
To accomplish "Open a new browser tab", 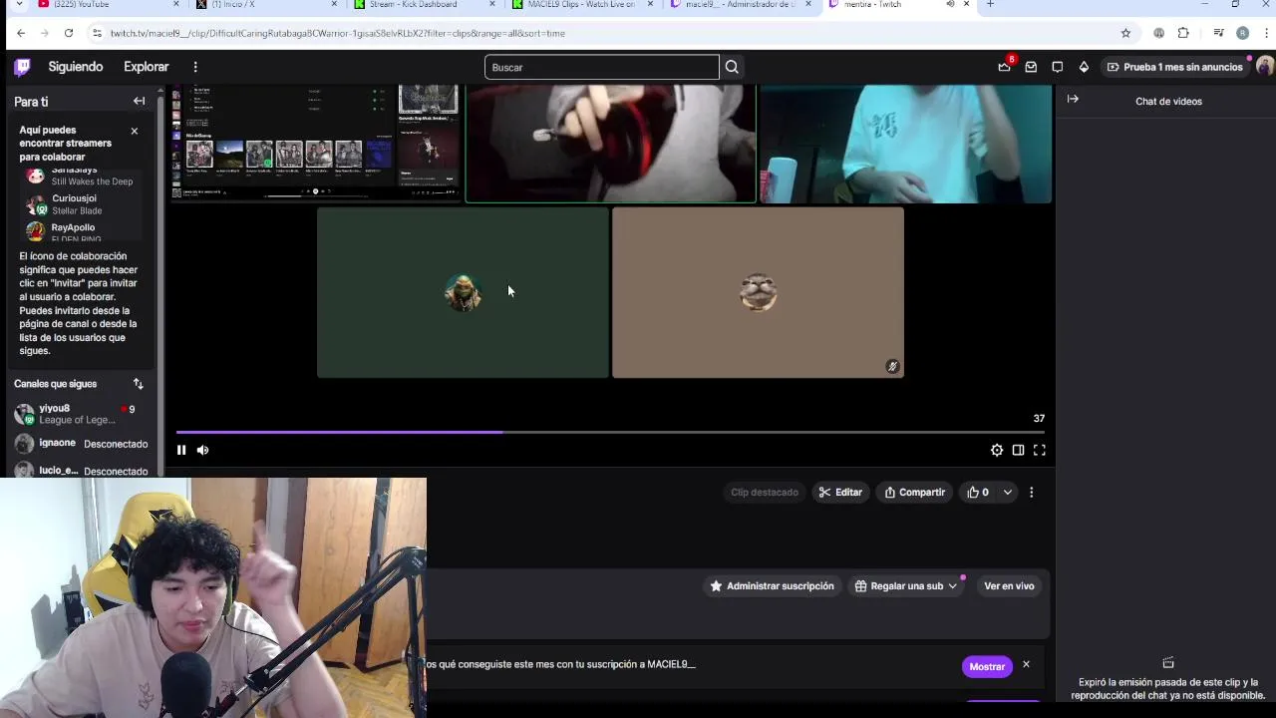I will click(990, 5).
